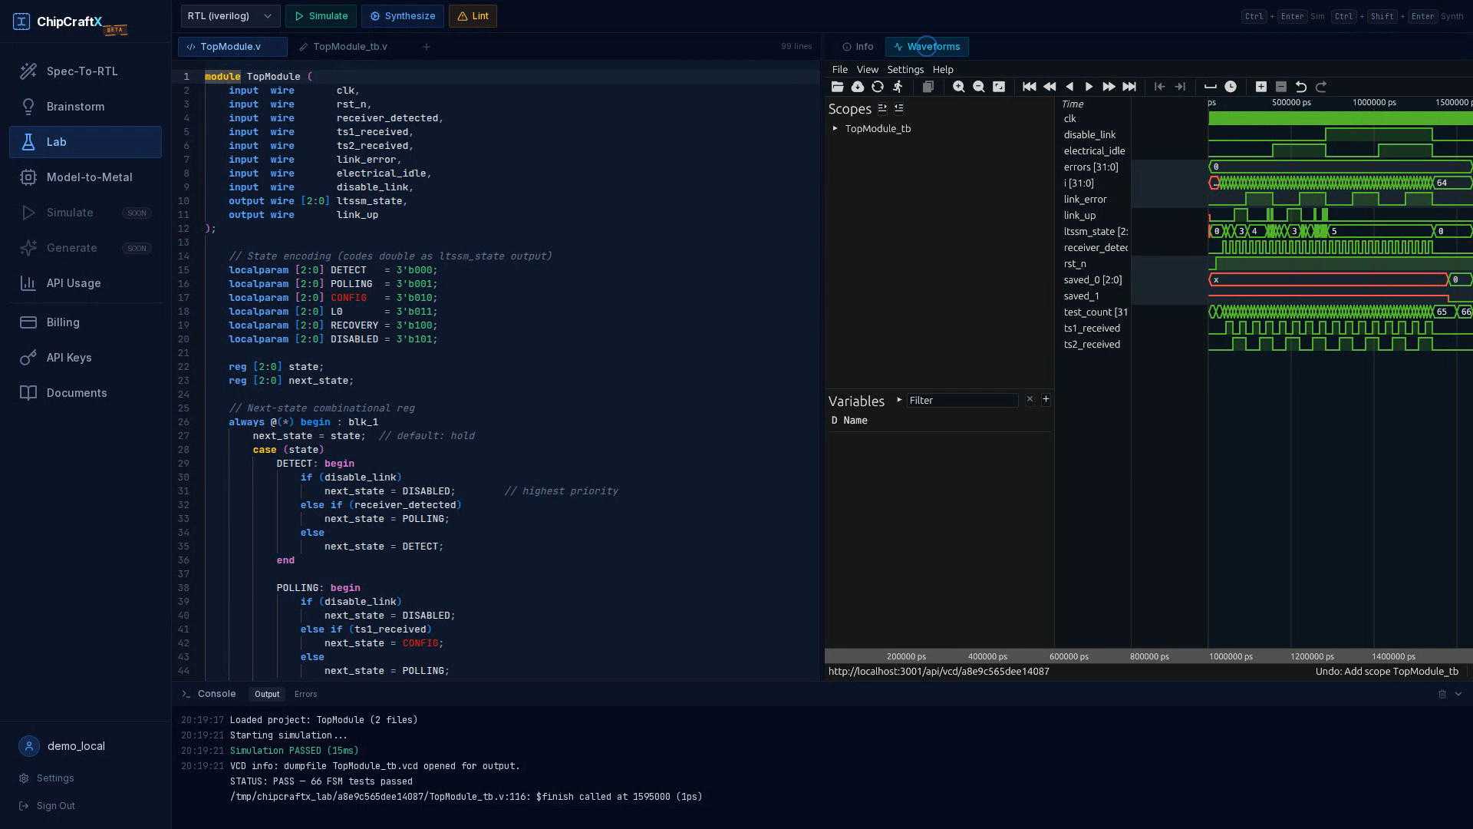This screenshot has height=829, width=1473.
Task: Open the waveform View menu
Action: [x=867, y=69]
